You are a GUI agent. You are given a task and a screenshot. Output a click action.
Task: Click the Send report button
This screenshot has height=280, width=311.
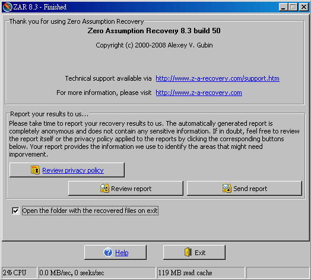coord(245,188)
